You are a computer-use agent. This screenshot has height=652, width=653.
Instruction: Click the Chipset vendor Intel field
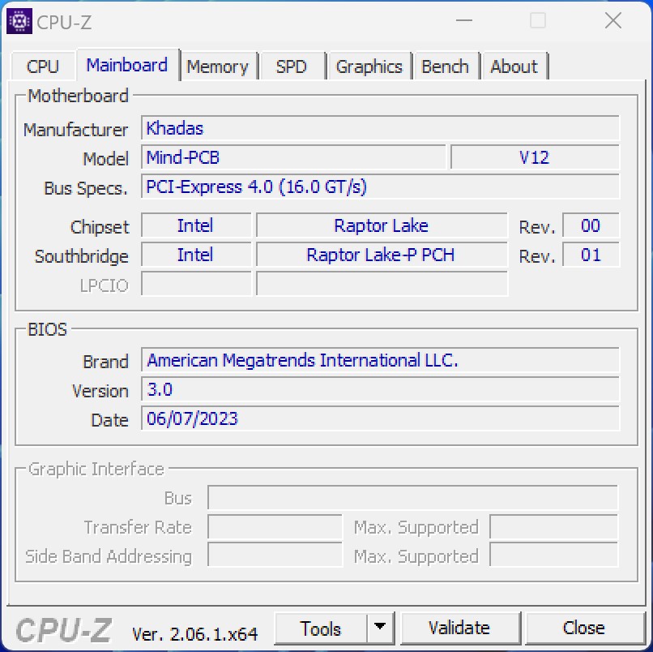coord(196,225)
